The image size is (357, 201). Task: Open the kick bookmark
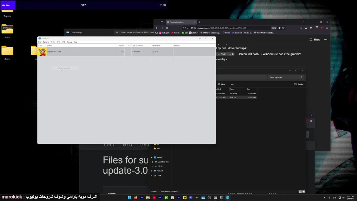(185, 33)
